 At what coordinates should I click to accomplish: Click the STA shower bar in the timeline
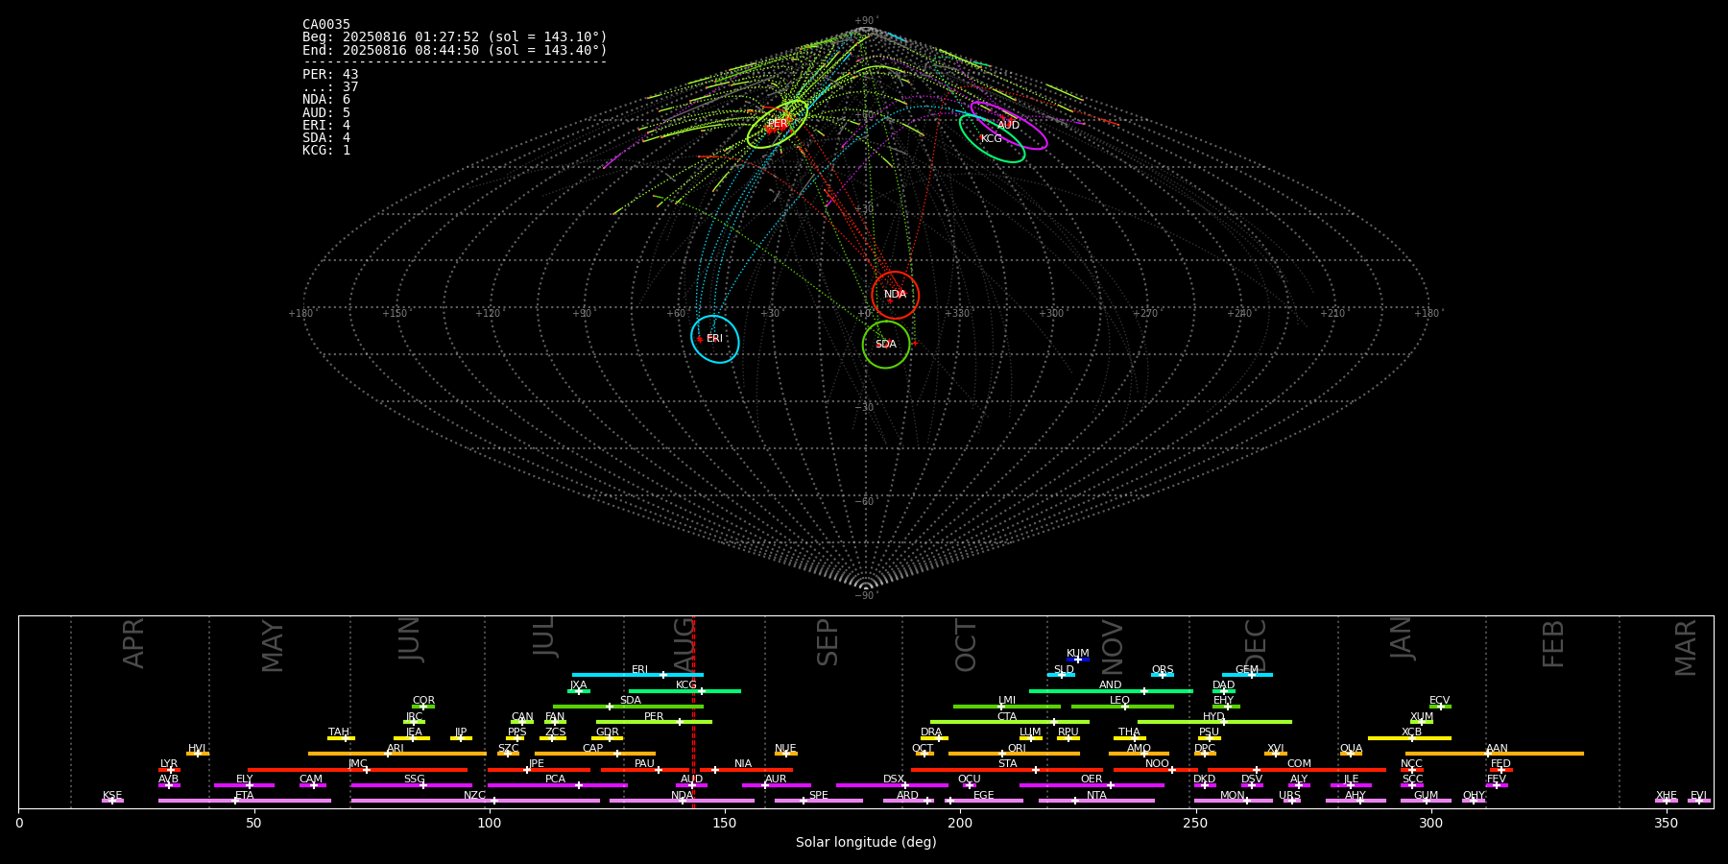point(1007,770)
